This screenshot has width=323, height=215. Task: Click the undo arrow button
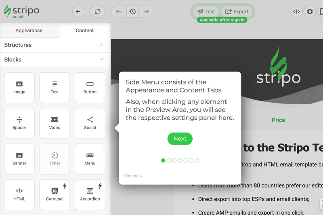tap(119, 12)
